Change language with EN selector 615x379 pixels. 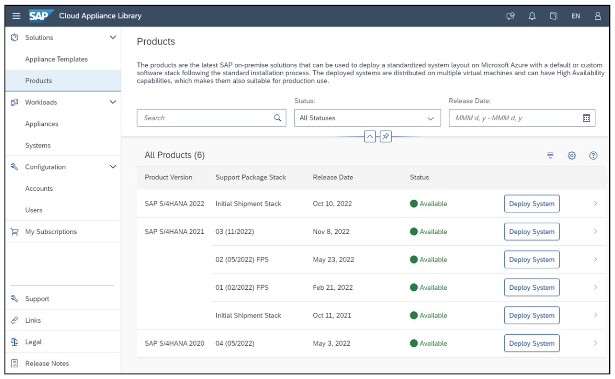(x=575, y=16)
